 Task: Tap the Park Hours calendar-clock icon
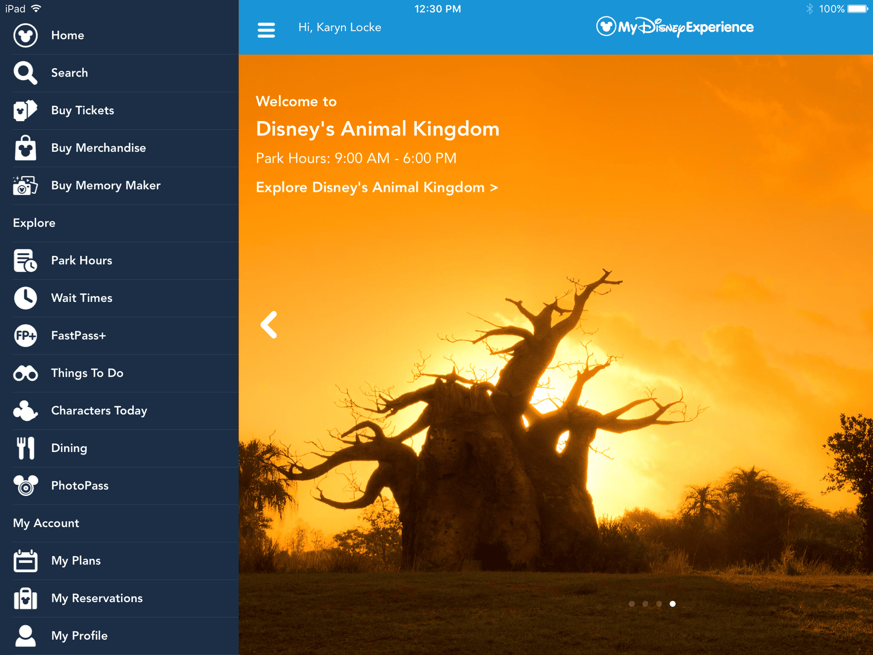25,261
